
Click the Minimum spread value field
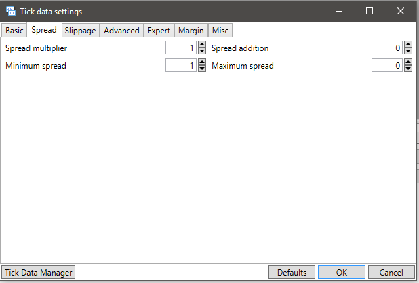tap(181, 65)
